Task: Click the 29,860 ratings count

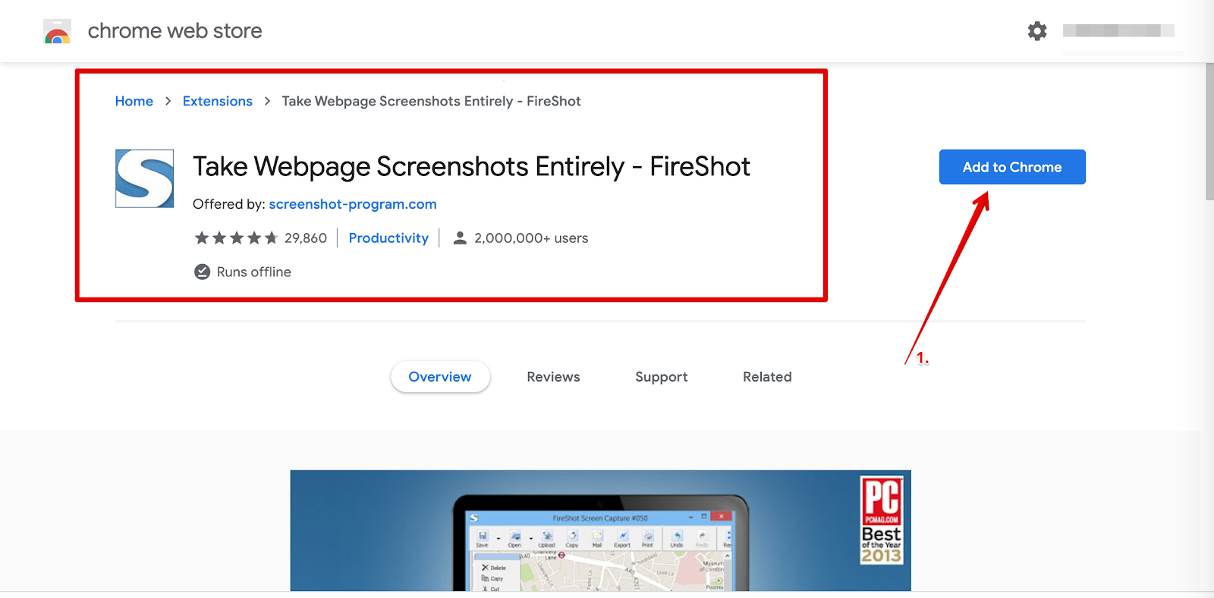Action: point(306,238)
